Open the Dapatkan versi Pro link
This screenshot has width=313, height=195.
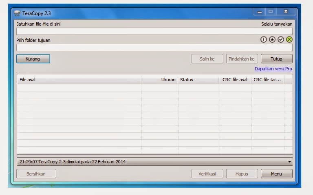point(273,69)
